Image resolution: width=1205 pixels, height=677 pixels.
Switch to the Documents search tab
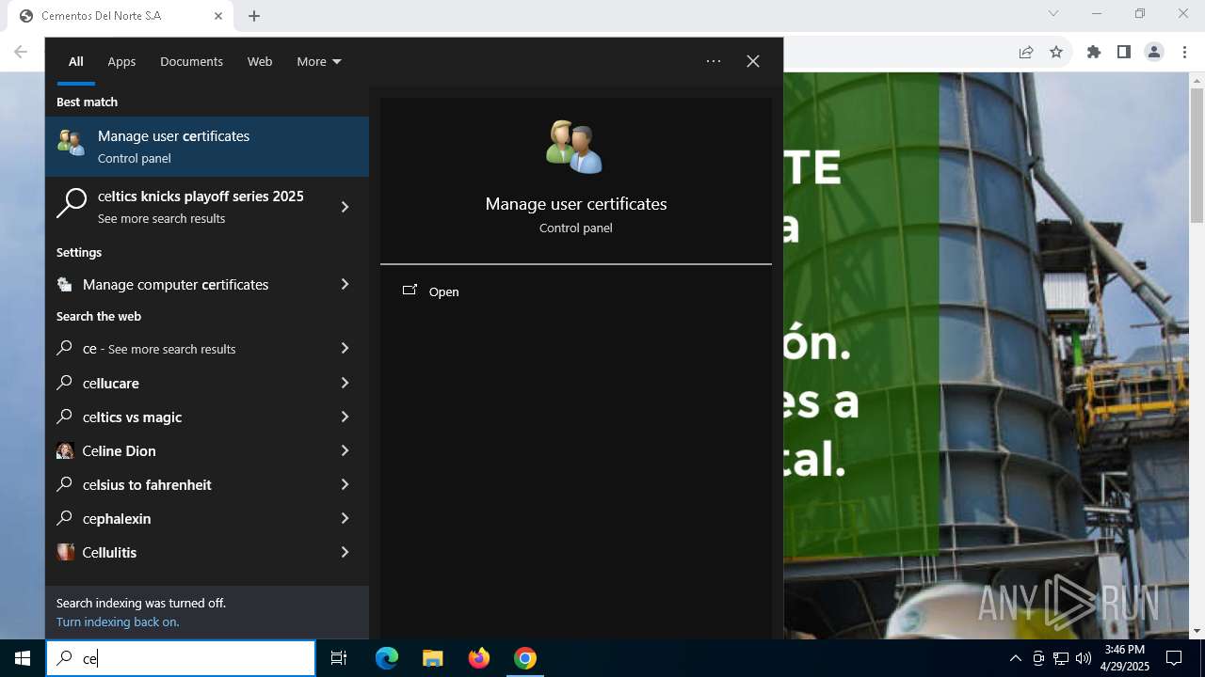click(191, 61)
